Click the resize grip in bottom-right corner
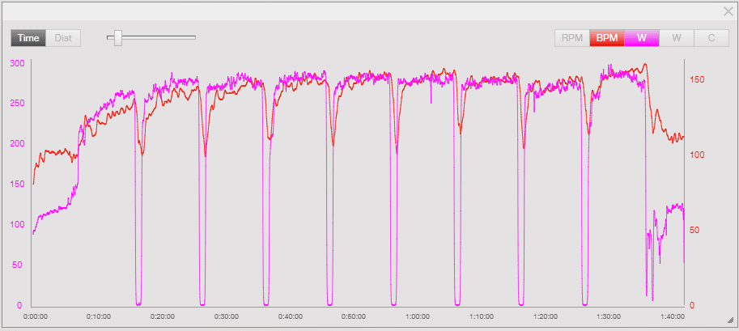739x331 pixels. [x=729, y=320]
